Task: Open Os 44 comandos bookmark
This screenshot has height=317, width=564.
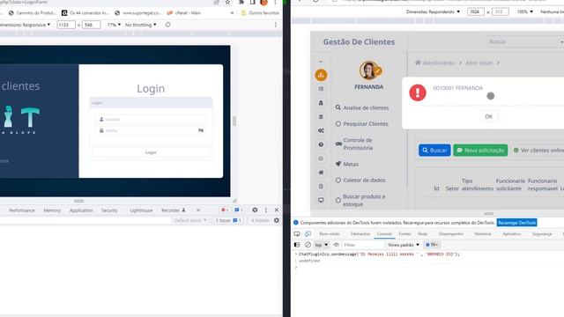Action: click(85, 13)
